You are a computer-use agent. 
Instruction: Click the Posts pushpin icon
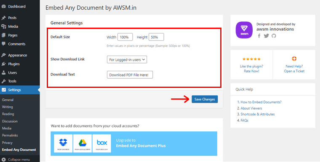tap(3, 18)
